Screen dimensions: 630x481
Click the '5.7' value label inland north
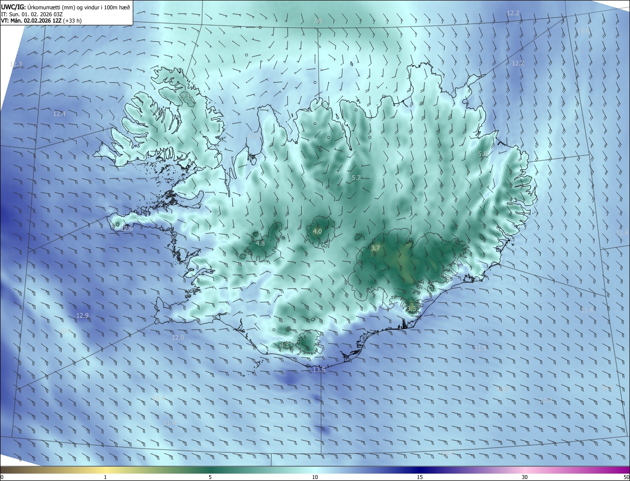[x=357, y=178]
